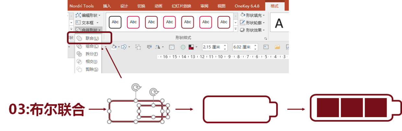
Task: Click the 形状效果 icon
Action: click(242, 30)
